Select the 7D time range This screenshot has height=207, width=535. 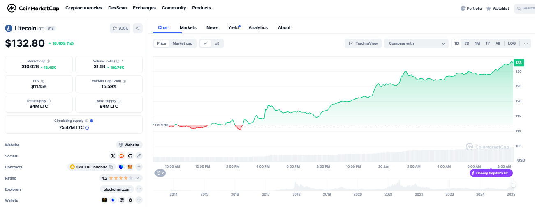[x=467, y=43]
